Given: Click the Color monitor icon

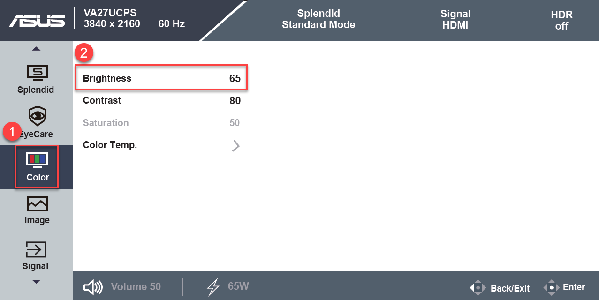Looking at the screenshot, I should point(37,160).
